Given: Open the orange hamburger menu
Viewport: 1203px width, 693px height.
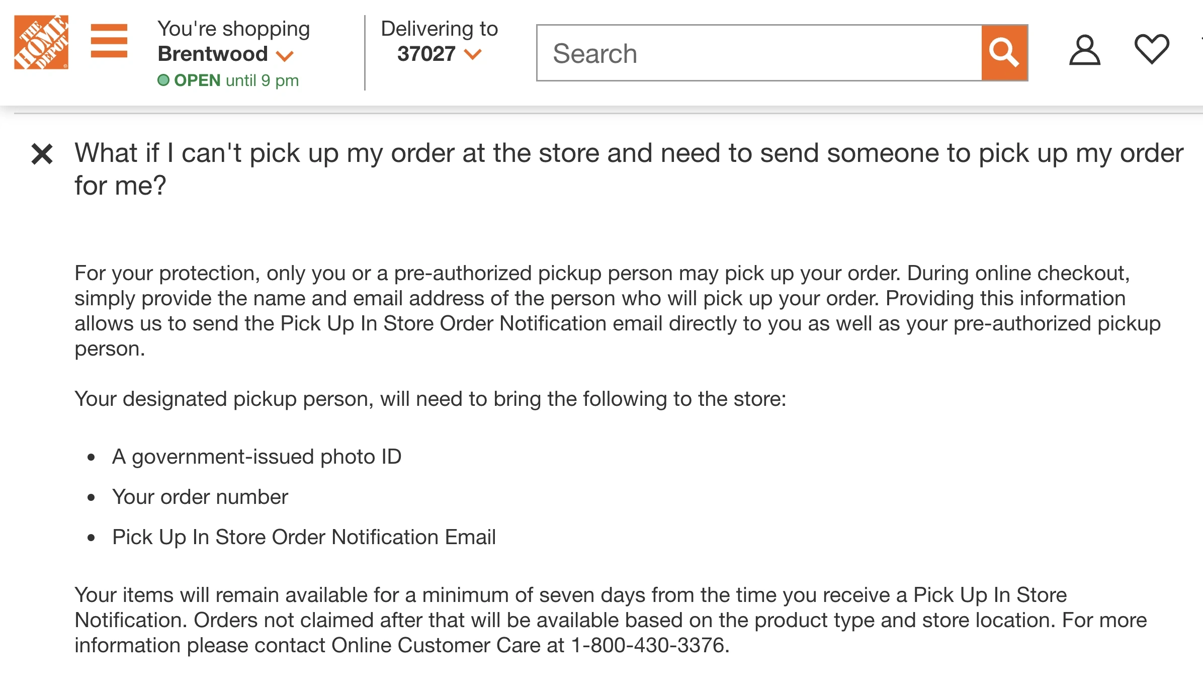Looking at the screenshot, I should click(109, 41).
